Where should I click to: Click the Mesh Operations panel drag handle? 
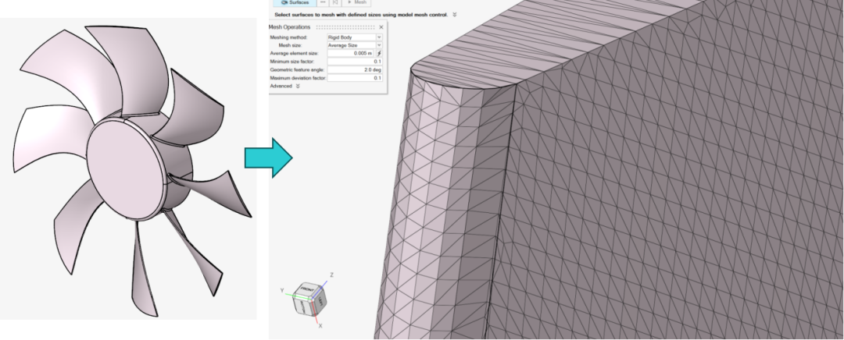(345, 27)
